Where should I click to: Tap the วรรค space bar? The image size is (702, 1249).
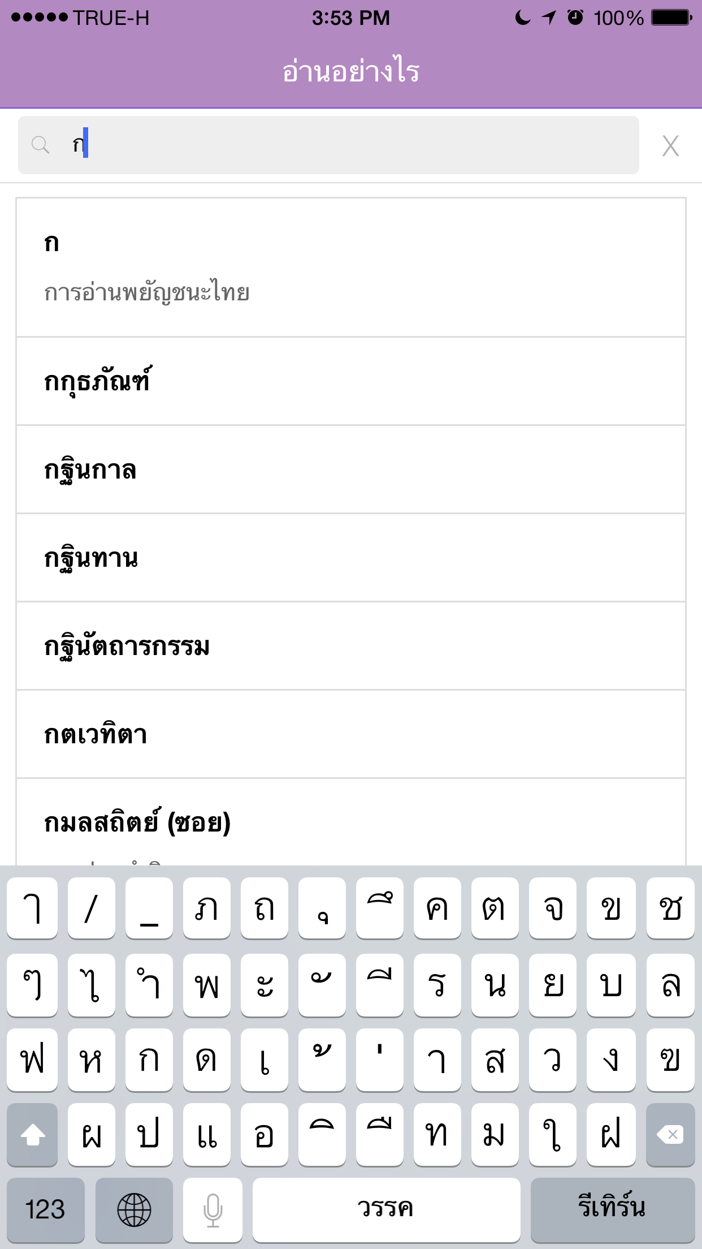386,1210
